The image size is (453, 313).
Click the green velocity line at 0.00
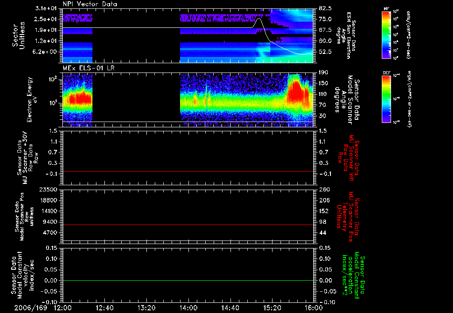(x=188, y=280)
